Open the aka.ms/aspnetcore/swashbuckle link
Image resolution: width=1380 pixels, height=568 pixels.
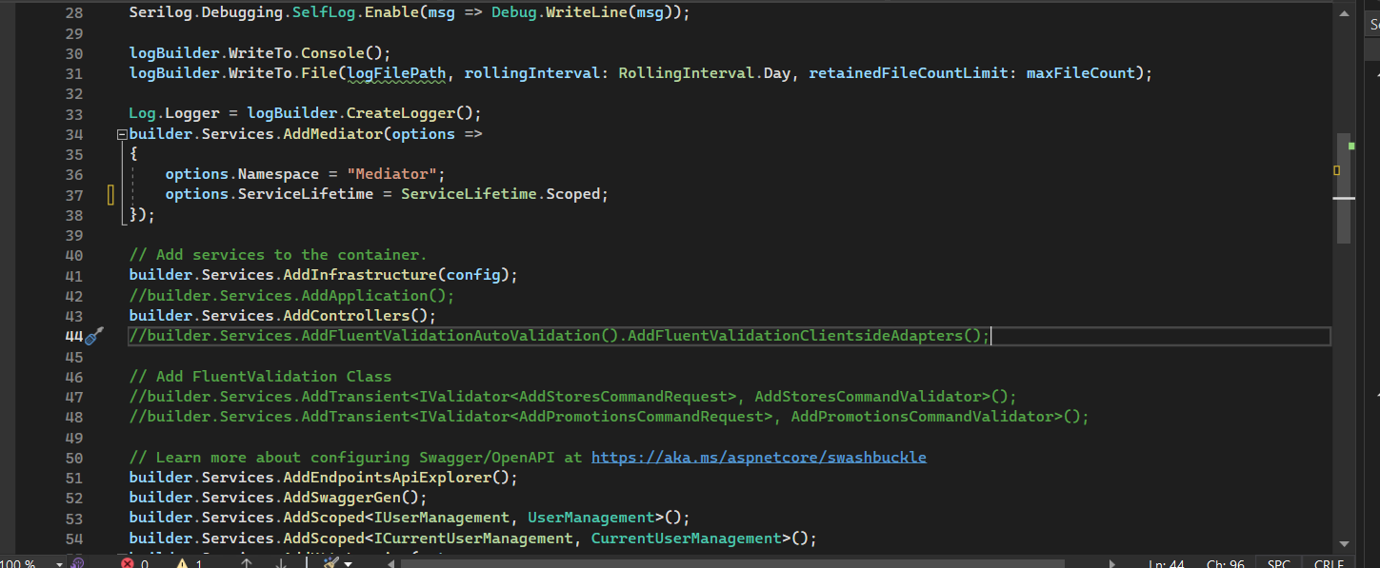759,457
